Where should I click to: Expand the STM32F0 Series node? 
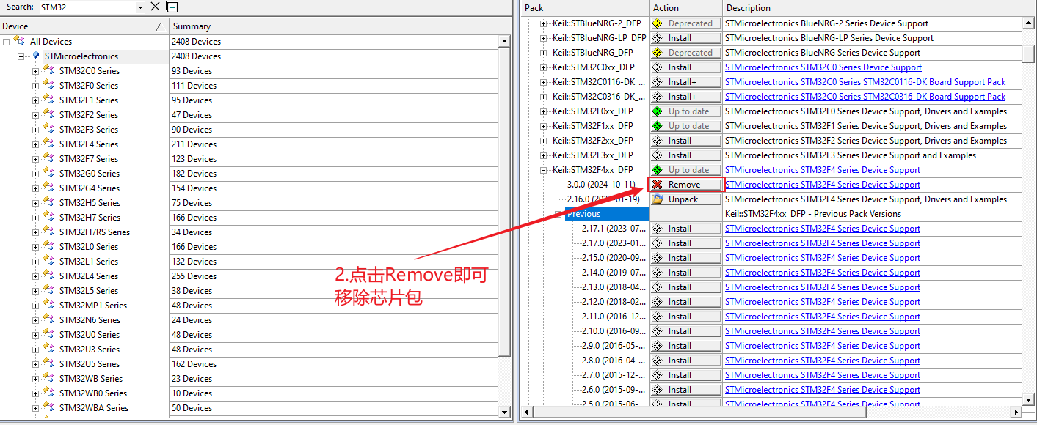[x=36, y=86]
